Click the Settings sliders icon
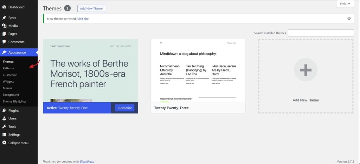360x164 pixels. point(4,135)
